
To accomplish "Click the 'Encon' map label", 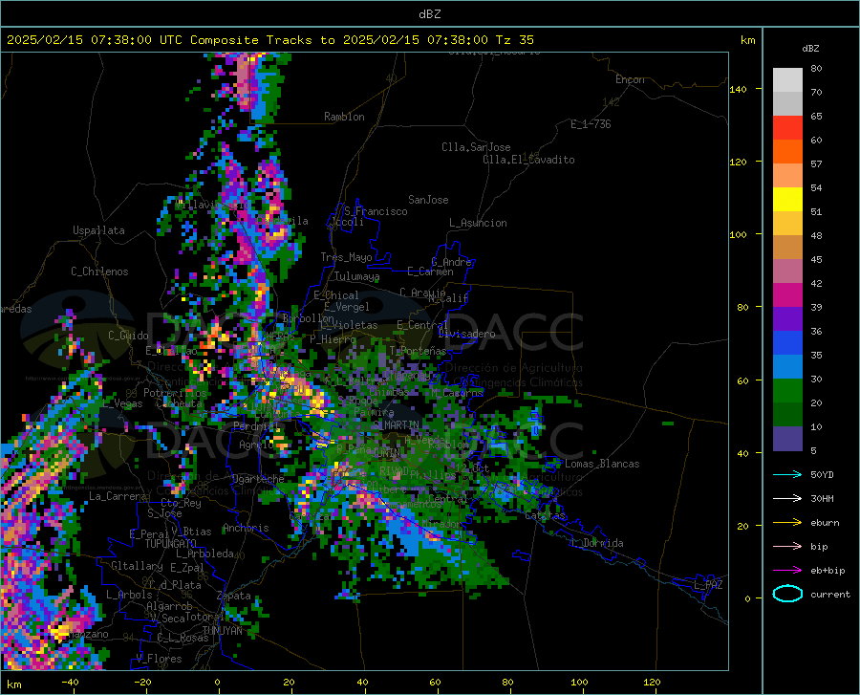I will click(x=630, y=79).
